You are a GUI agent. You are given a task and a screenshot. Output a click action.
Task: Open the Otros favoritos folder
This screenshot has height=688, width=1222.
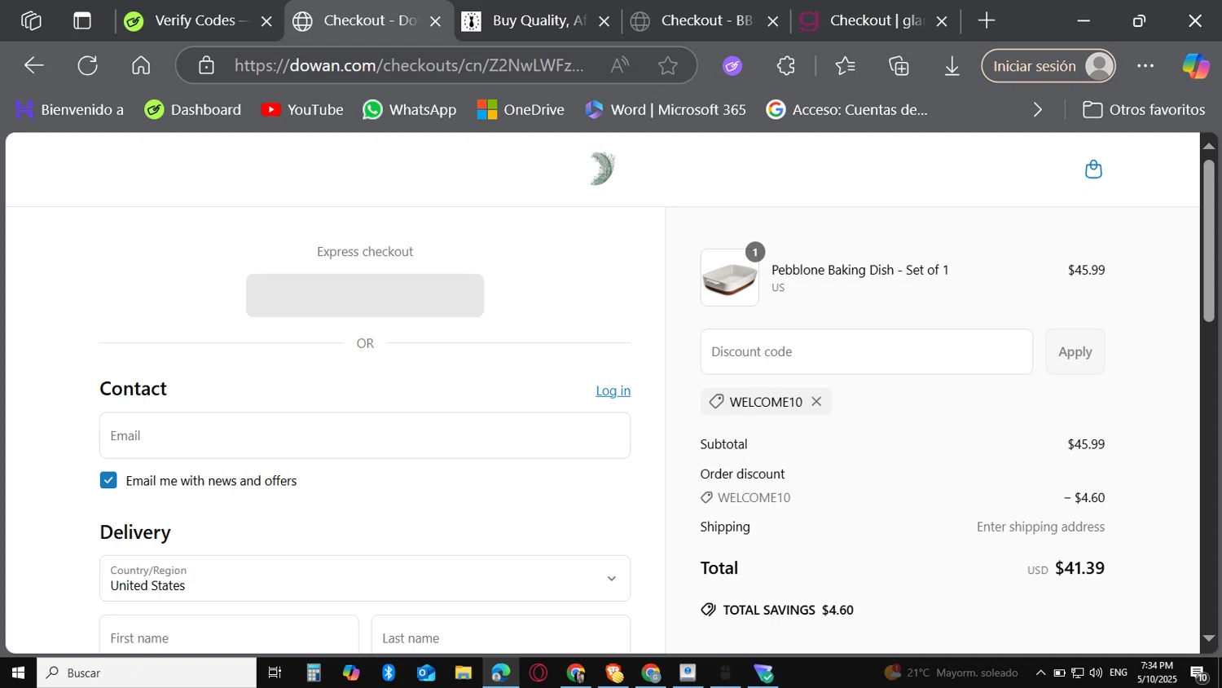point(1144,109)
